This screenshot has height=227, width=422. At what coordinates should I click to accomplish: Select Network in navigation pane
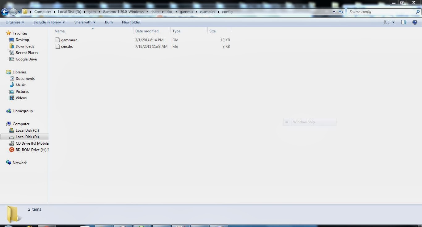(x=19, y=163)
